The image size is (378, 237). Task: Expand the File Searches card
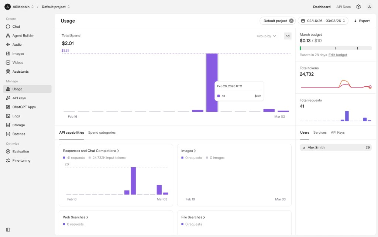(x=193, y=217)
